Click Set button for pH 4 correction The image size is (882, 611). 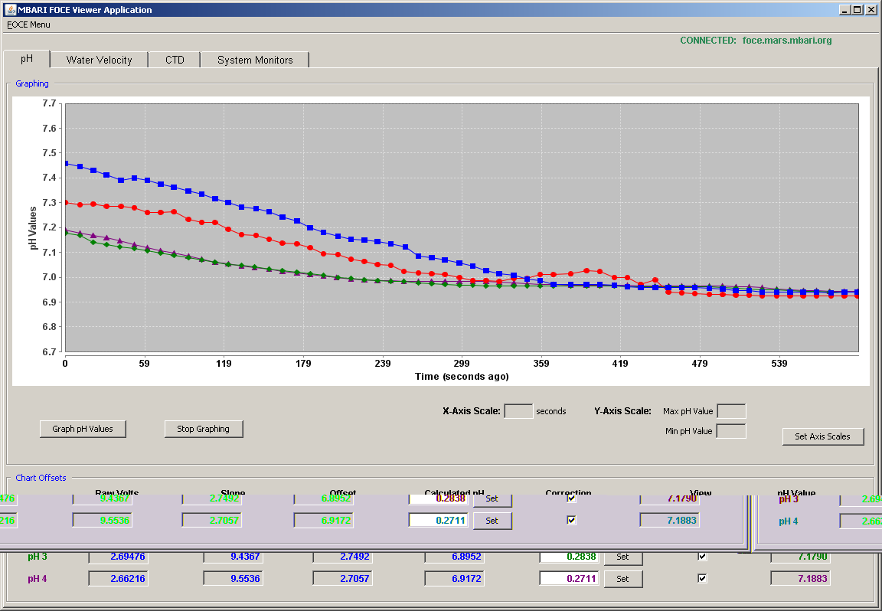tap(622, 579)
